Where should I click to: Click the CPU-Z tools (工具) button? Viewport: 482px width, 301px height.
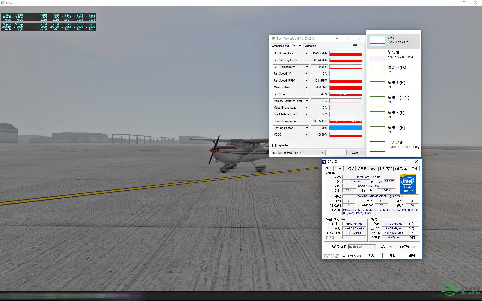371,255
